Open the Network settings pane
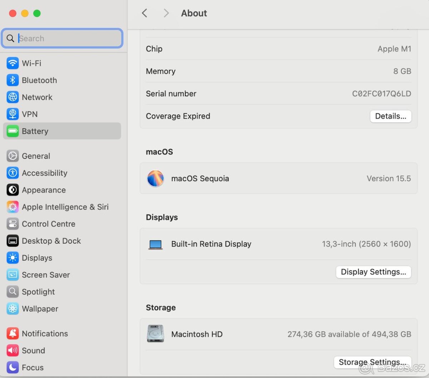This screenshot has width=429, height=378. pyautogui.click(x=37, y=97)
